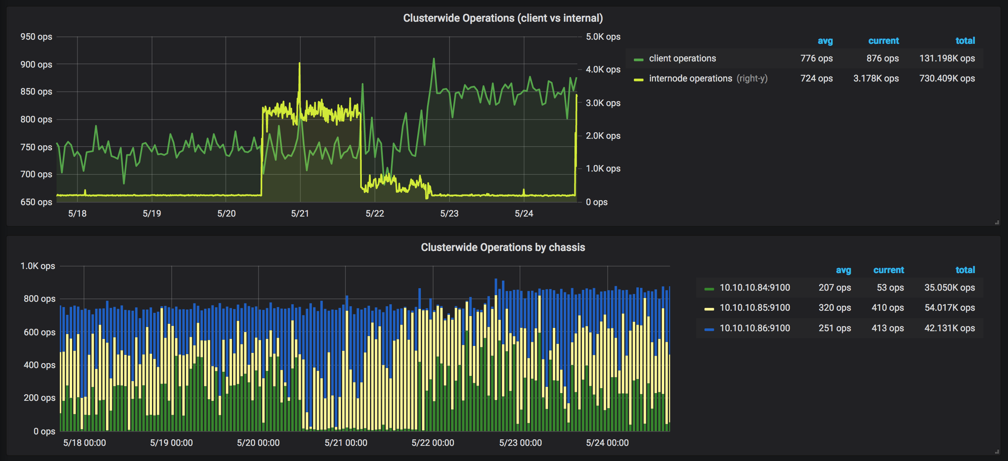Open the 'Clusterwide Operations by chassis' panel title menu
Screen dimensions: 1008x461
(503, 247)
